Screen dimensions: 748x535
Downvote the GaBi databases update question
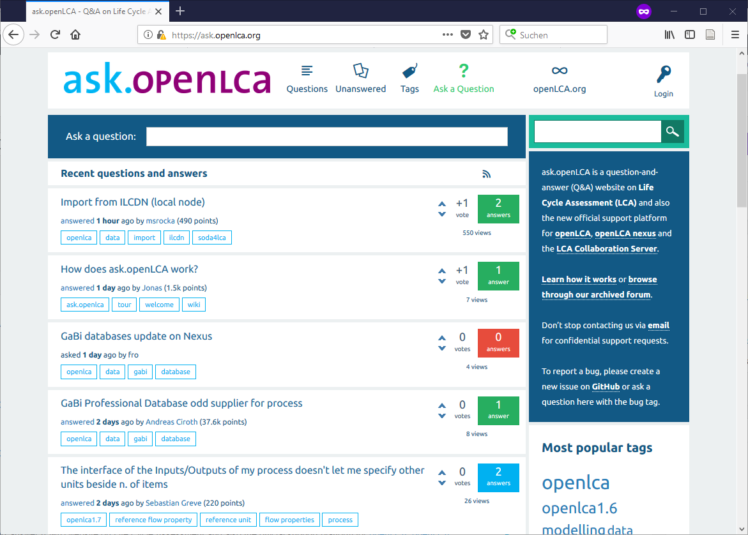pyautogui.click(x=442, y=349)
